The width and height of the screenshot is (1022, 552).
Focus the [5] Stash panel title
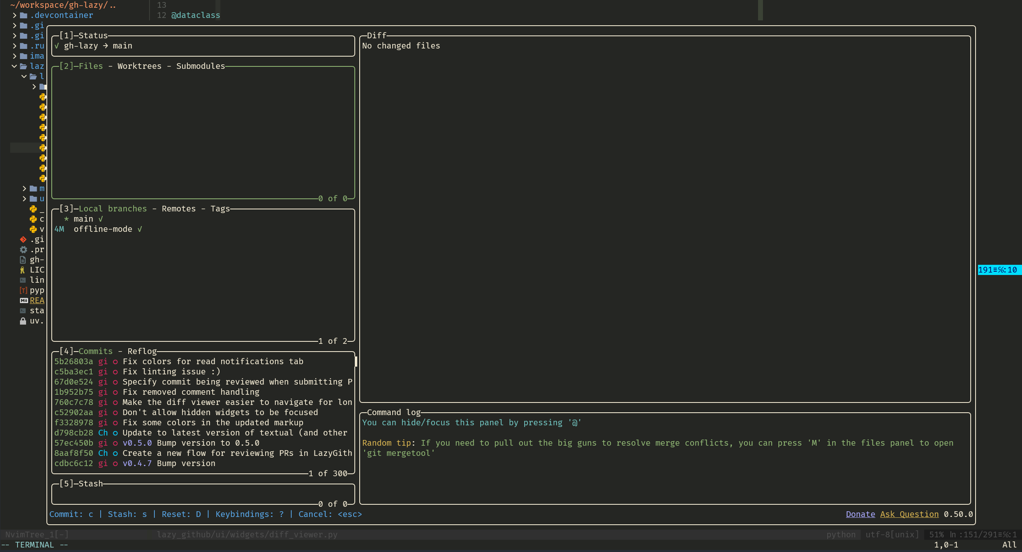[81, 484]
